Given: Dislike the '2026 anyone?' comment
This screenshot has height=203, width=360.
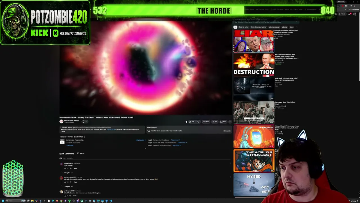Looking at the screenshot, I should pos(71,168).
